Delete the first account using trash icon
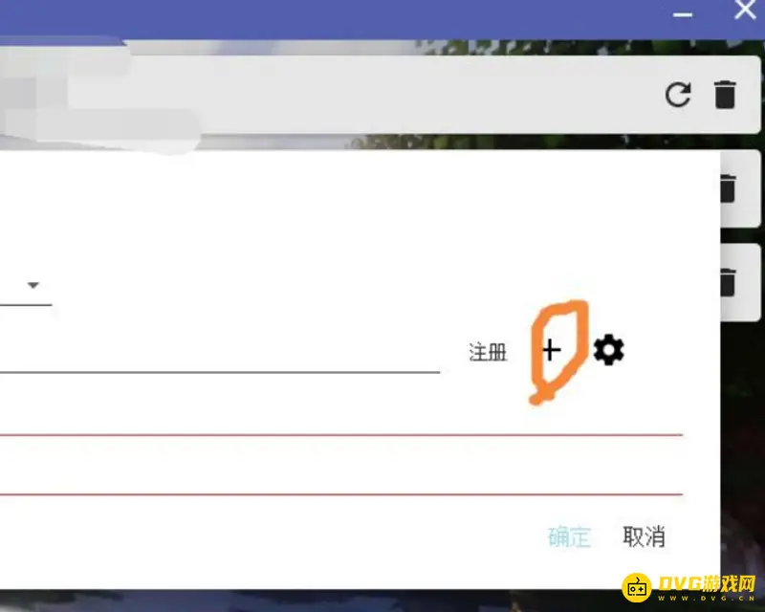This screenshot has width=765, height=612. [725, 95]
